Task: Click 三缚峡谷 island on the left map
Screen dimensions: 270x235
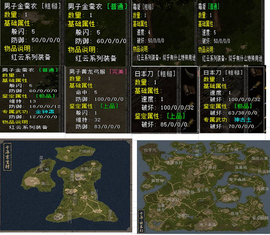Action: coord(87,151)
